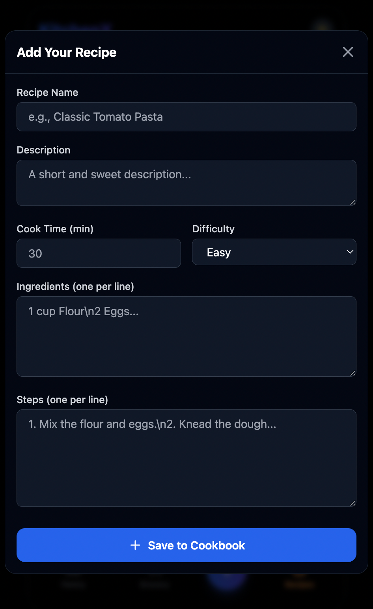Click the Recipe Name label
373x609 pixels.
click(x=47, y=92)
